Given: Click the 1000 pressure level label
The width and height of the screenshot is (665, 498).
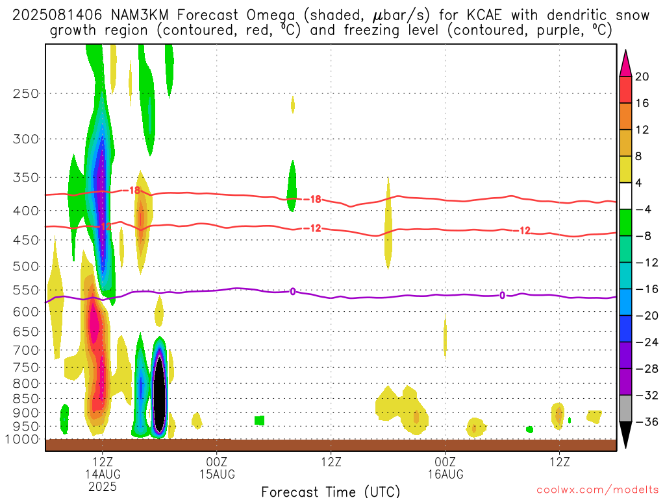Looking at the screenshot, I should pos(22,440).
